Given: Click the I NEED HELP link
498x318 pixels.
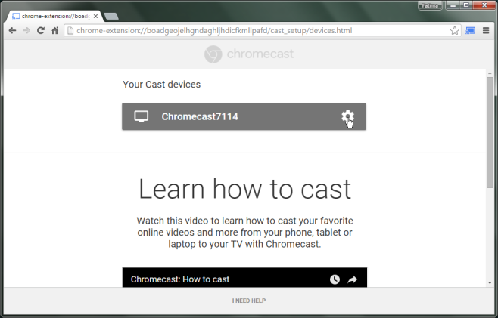Looking at the screenshot, I should click(249, 301).
